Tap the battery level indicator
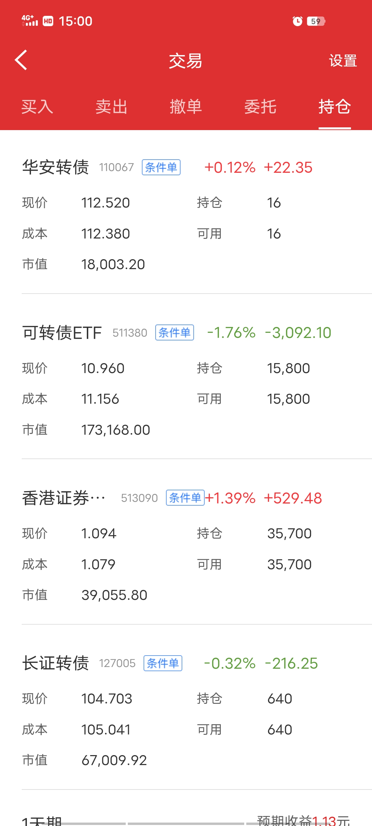 316,21
